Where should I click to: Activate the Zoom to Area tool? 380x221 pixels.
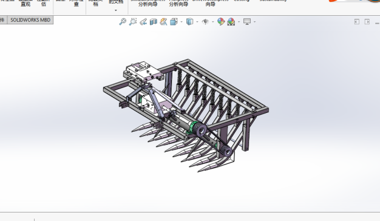click(x=133, y=22)
